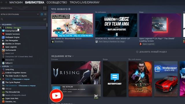
Task: Click the achievement icon on V Rising card
Action: click(x=96, y=96)
